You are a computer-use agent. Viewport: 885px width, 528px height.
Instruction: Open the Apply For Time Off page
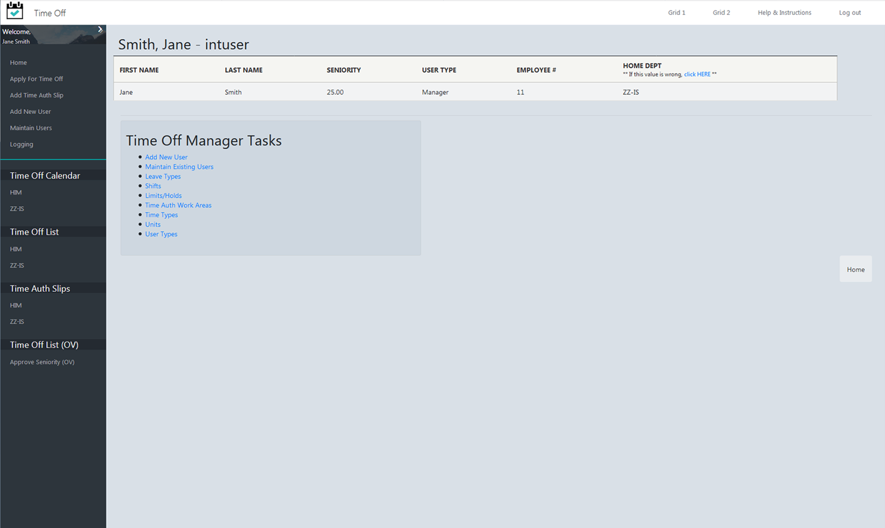click(x=36, y=79)
